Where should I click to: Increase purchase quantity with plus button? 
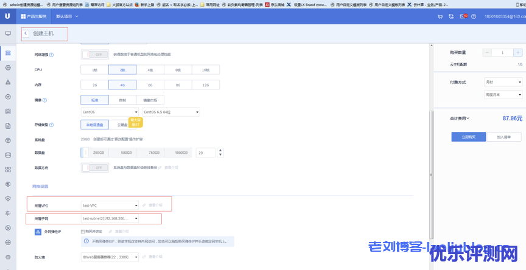click(517, 52)
